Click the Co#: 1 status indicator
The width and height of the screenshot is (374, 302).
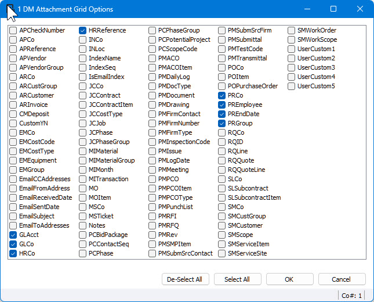click(x=351, y=296)
